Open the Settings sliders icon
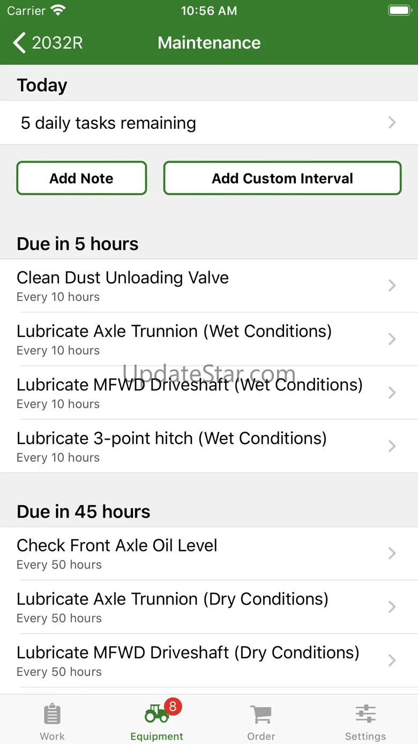 [365, 714]
